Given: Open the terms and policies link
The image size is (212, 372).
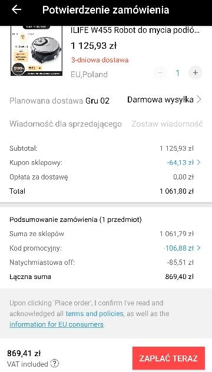Looking at the screenshot, I should (94, 314).
